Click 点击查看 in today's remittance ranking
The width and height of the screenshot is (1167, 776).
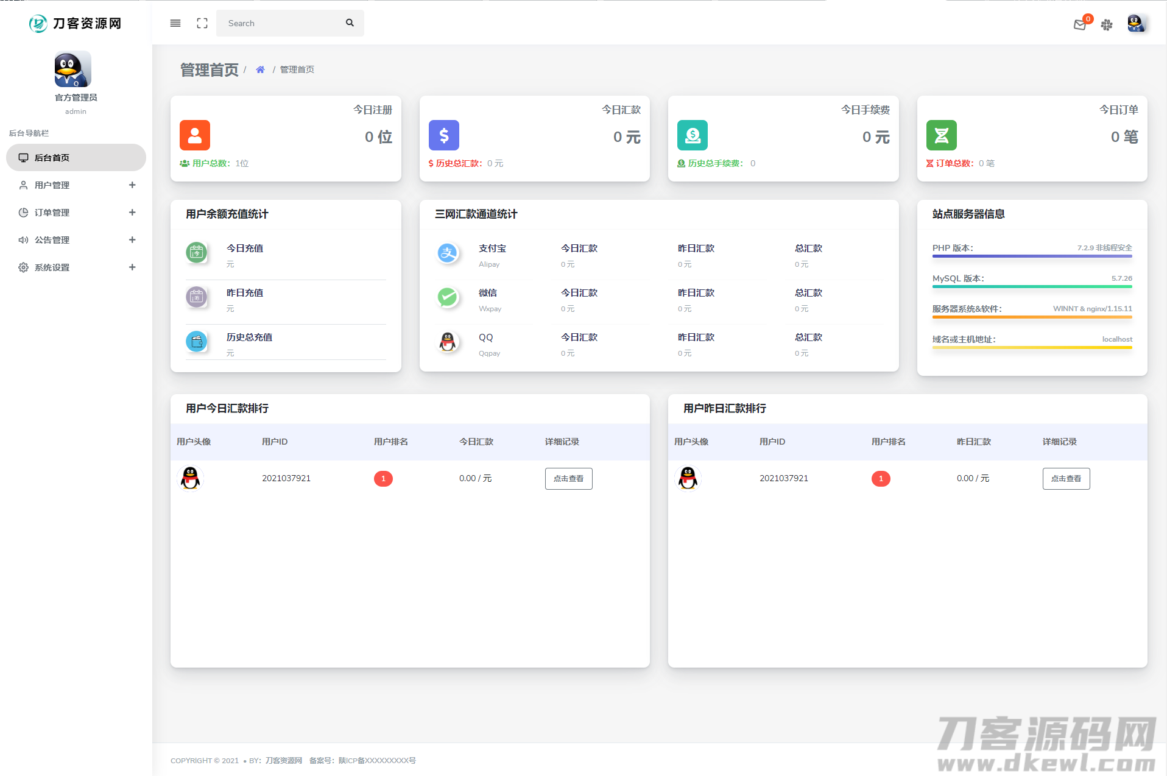[x=568, y=479]
